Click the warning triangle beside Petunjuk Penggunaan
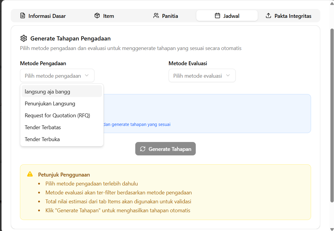This screenshot has height=231, width=334. tap(30, 174)
